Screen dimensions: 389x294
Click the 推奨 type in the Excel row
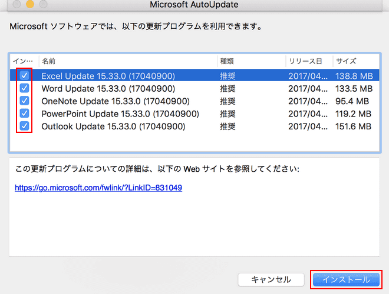click(228, 76)
